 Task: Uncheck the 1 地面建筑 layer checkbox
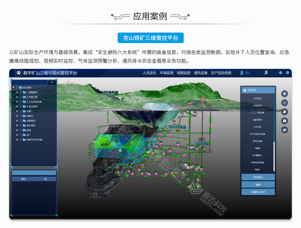tap(21, 92)
